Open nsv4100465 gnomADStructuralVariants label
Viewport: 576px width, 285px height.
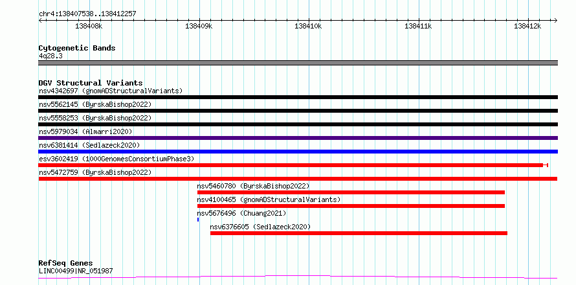[x=269, y=199]
